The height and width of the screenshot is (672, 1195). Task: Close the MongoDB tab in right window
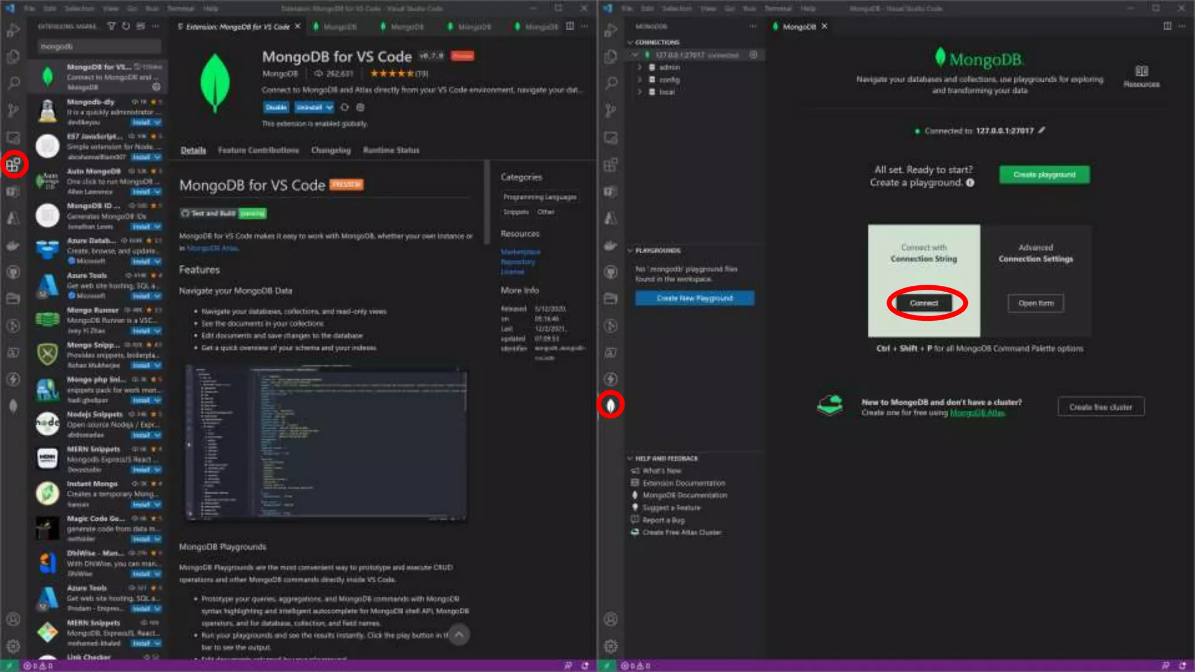[x=824, y=26]
